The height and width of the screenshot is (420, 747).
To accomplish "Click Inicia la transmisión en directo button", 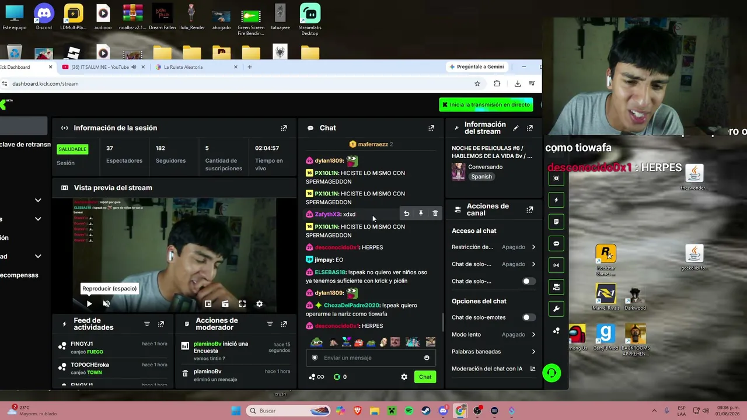I will pos(486,104).
